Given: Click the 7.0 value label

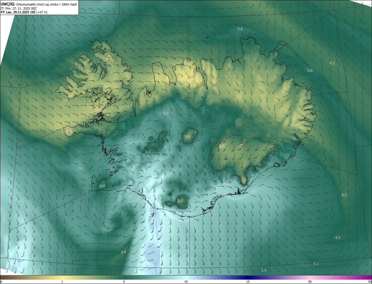Looking at the screenshot, I should pyautogui.click(x=80, y=169).
